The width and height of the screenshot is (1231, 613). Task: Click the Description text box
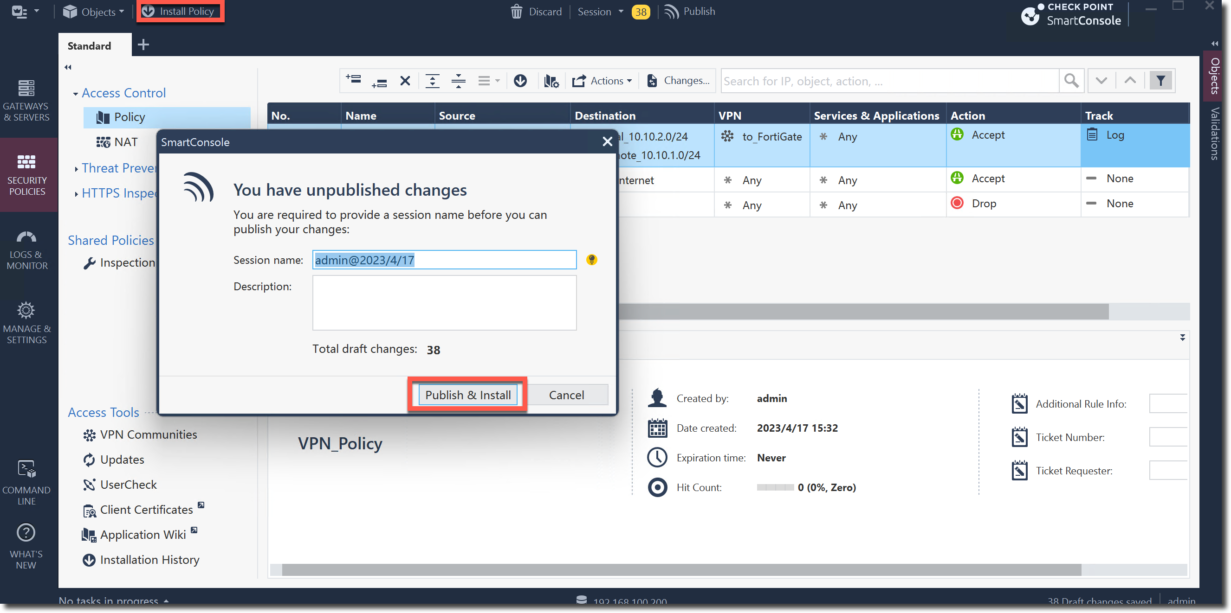[444, 303]
